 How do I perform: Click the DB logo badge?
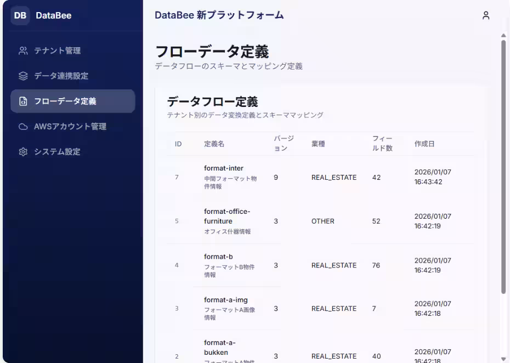(x=20, y=15)
